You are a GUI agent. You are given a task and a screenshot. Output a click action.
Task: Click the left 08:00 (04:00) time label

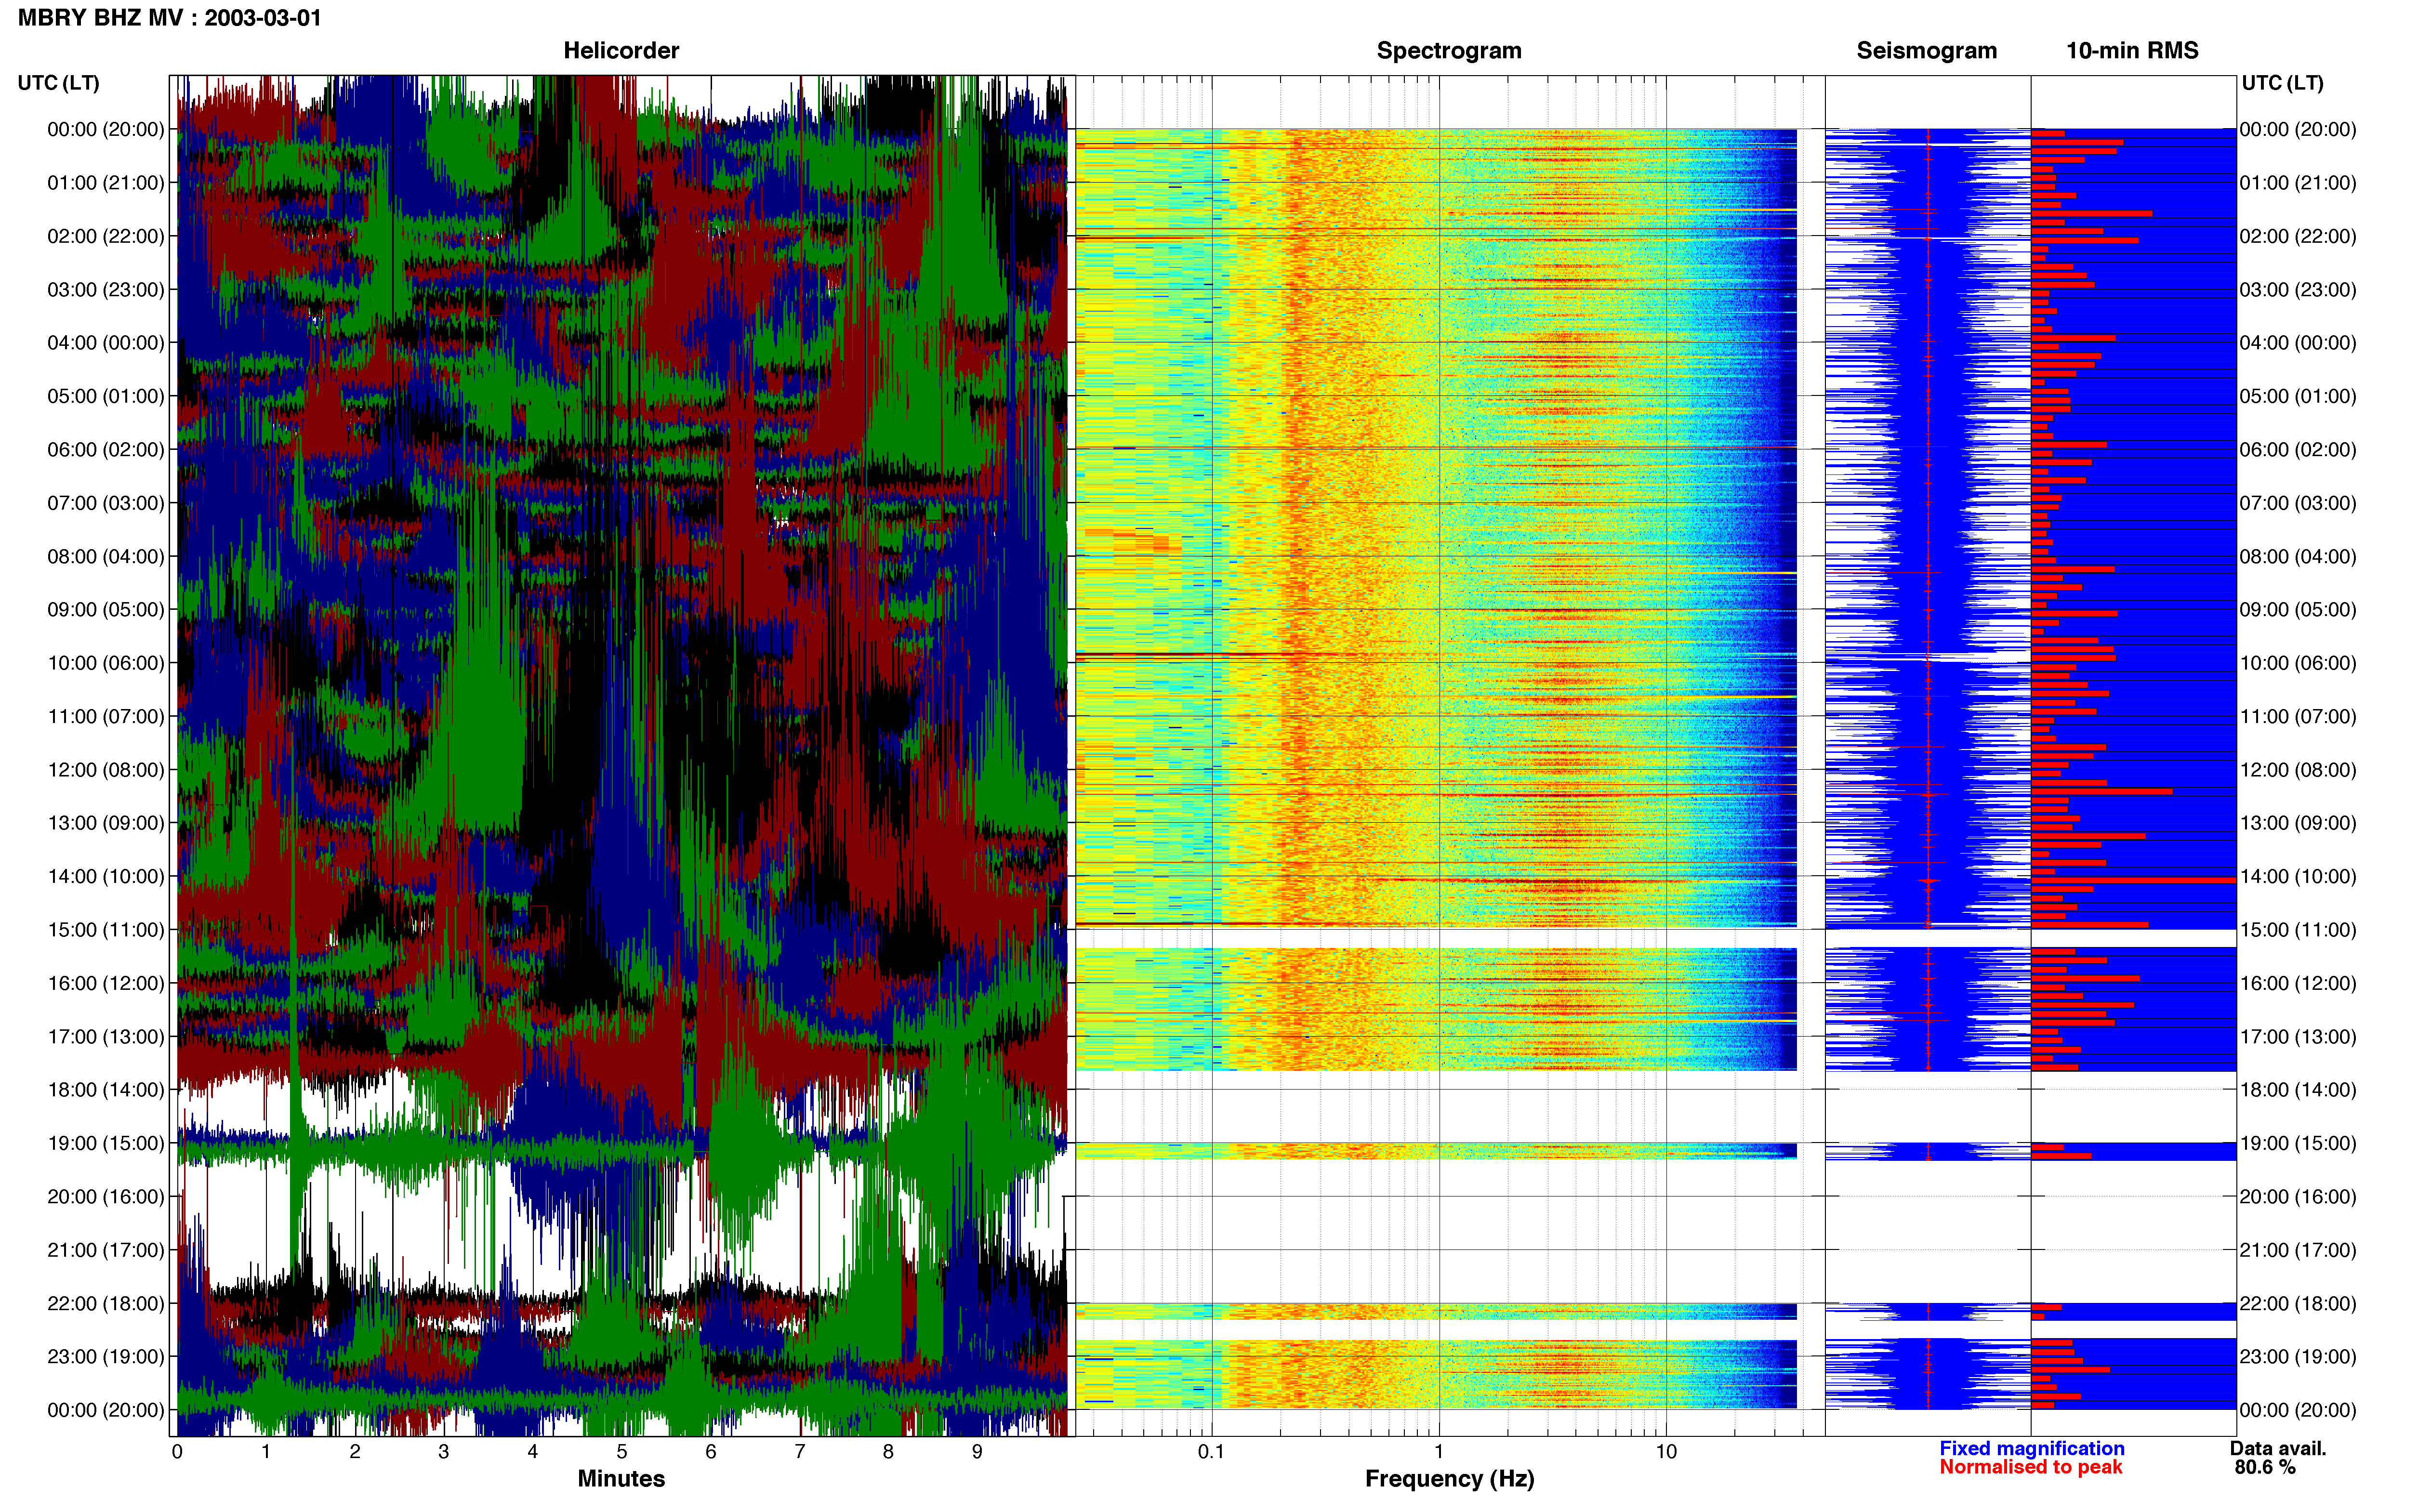[x=106, y=556]
